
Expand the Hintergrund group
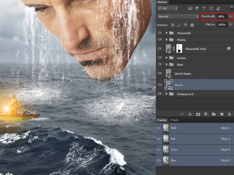[166, 94]
